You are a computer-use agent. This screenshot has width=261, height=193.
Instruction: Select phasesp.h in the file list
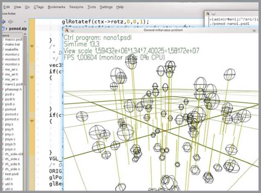pyautogui.click(x=13, y=89)
